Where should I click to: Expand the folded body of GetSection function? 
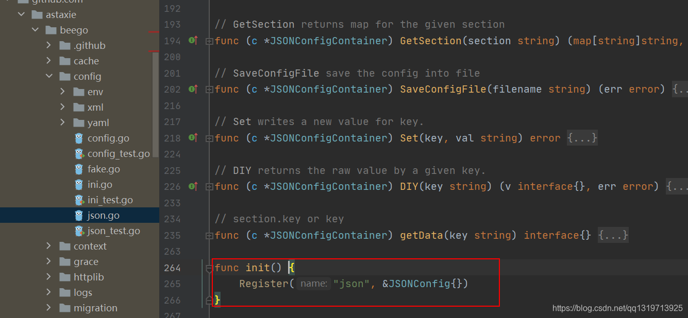[209, 41]
